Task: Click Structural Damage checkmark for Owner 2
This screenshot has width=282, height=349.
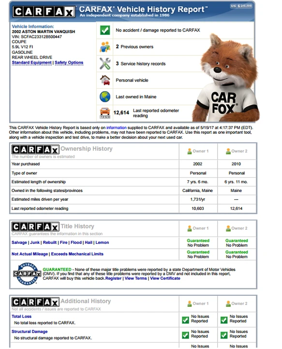Action: [224, 335]
